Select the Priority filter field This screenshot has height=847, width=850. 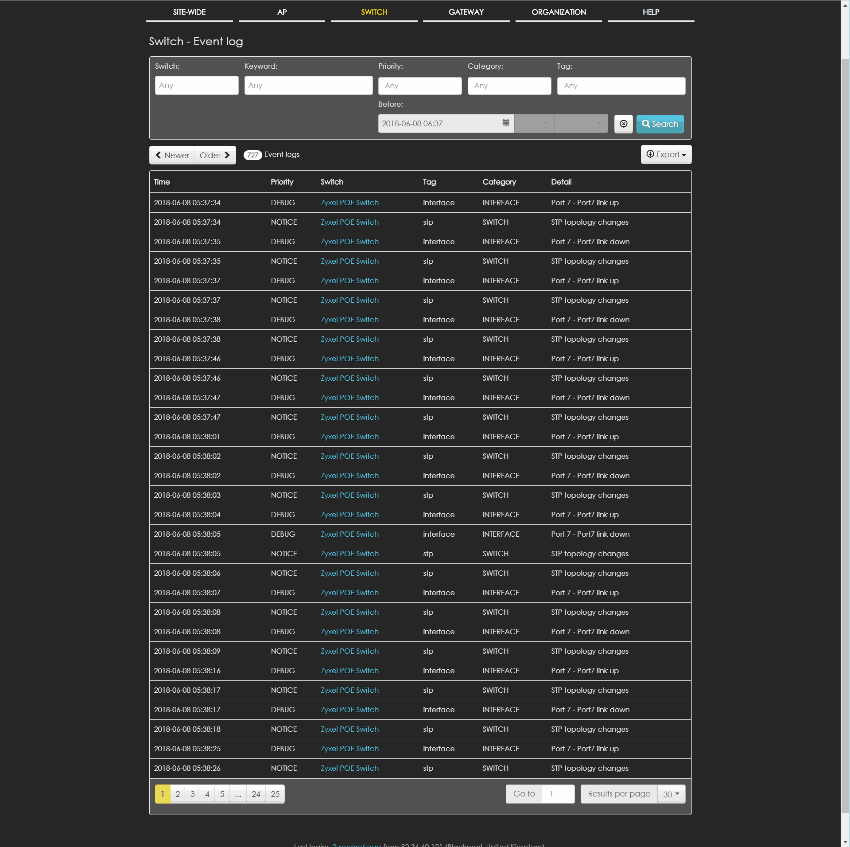pos(419,86)
